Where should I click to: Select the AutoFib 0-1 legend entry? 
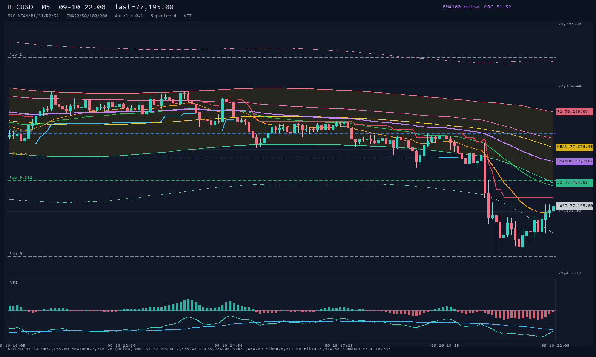[129, 16]
